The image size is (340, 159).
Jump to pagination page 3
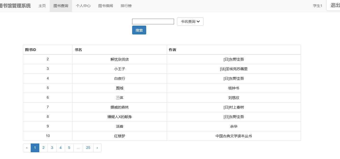pyautogui.click(x=52, y=148)
